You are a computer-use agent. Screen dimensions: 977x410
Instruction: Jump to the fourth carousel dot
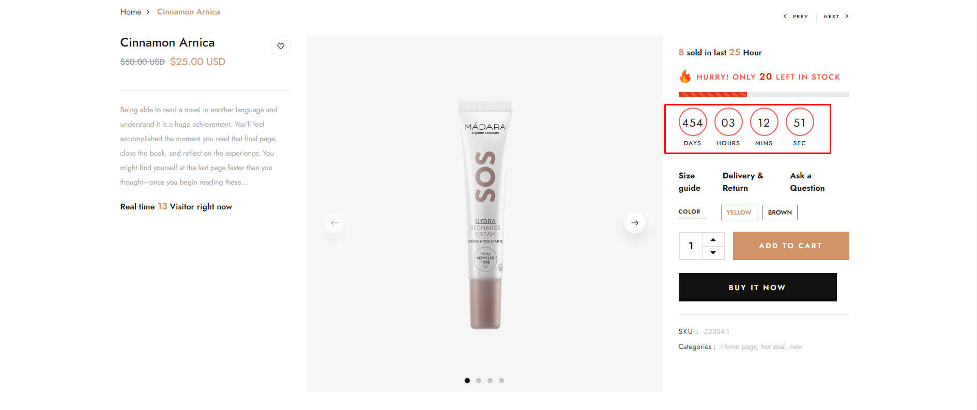[x=501, y=381]
